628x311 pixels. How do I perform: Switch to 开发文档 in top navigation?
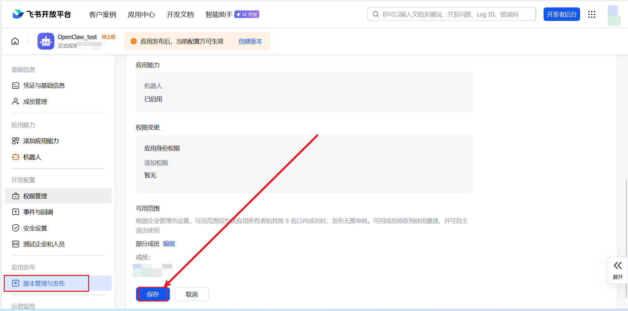click(x=180, y=14)
